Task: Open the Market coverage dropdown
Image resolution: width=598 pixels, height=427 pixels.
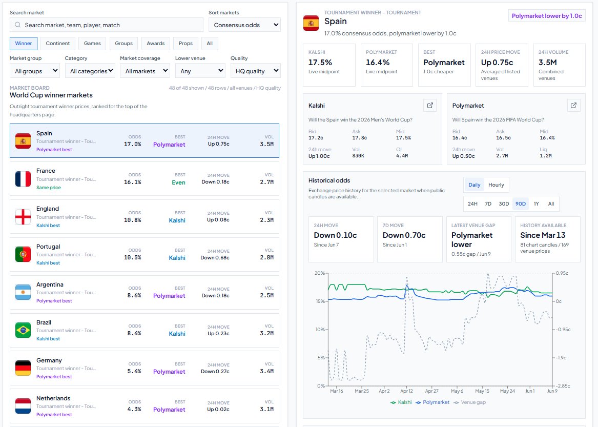Action: tap(145, 71)
